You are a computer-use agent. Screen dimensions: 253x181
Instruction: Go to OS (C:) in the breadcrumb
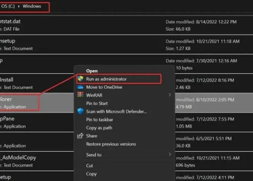pos(8,6)
